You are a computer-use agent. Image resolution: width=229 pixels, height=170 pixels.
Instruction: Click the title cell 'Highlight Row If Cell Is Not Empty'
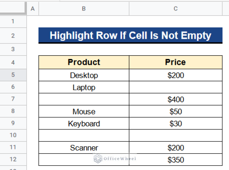[130, 36]
